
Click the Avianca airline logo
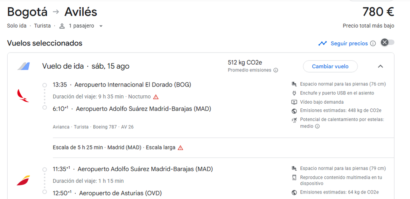coord(23,96)
